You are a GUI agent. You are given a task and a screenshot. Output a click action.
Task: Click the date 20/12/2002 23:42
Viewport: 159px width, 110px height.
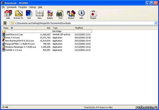83,41
